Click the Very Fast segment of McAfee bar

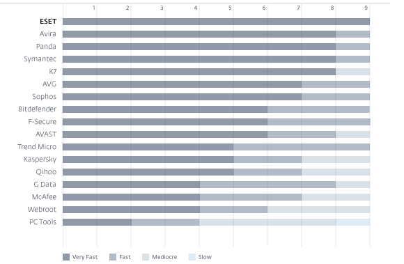pos(131,197)
